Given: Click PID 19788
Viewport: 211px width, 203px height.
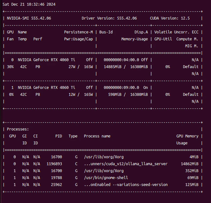Looking at the screenshot, I should pos(57,178).
